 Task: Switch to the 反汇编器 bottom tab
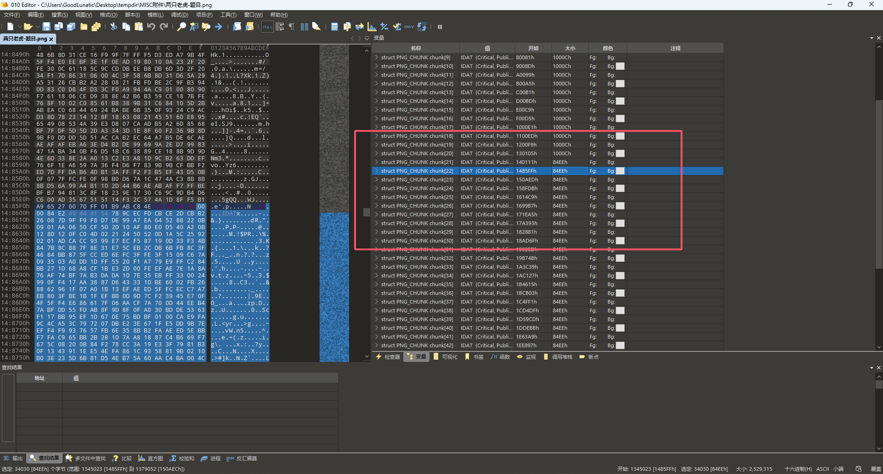click(241, 458)
